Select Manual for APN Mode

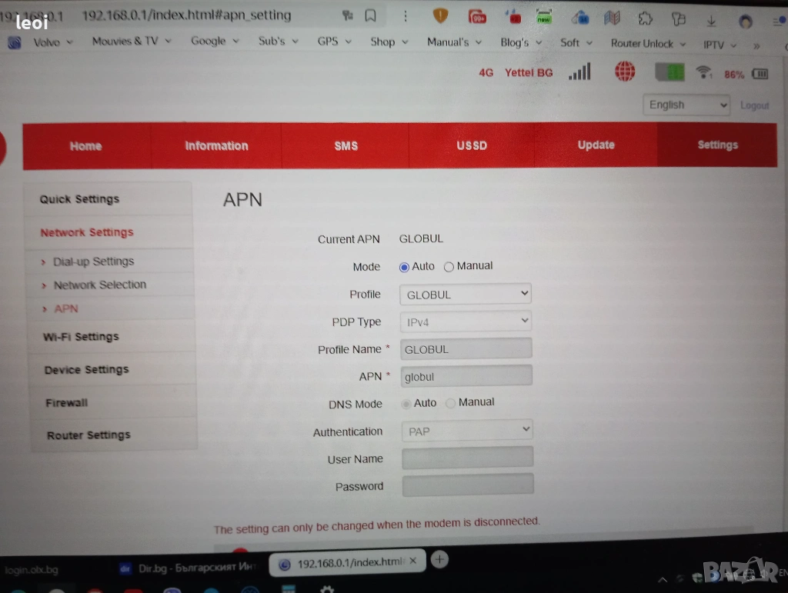(x=449, y=267)
